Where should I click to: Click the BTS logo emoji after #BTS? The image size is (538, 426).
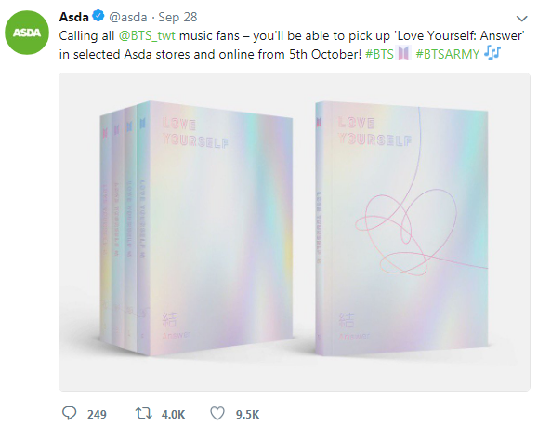tap(403, 54)
